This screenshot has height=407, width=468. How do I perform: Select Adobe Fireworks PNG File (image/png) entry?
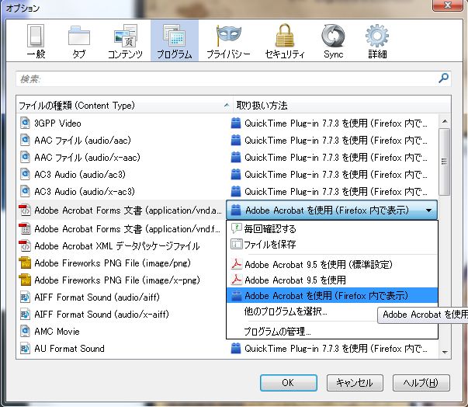(113, 263)
